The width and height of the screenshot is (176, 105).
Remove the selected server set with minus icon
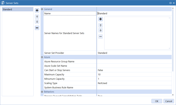pyautogui.click(x=37, y=28)
